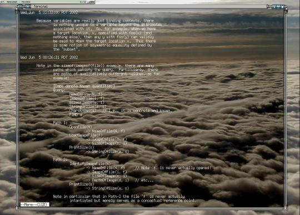Viewport: 300px width, 215px height.
Task: Click the middle of the three right title bar buttons
Action: pos(278,7)
